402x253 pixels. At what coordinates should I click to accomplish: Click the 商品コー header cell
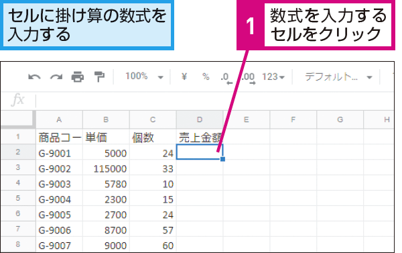59,137
